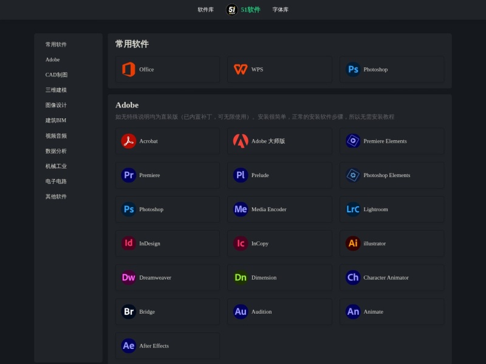Click the Ai Illustrator icon
The width and height of the screenshot is (486, 364).
[x=353, y=243]
